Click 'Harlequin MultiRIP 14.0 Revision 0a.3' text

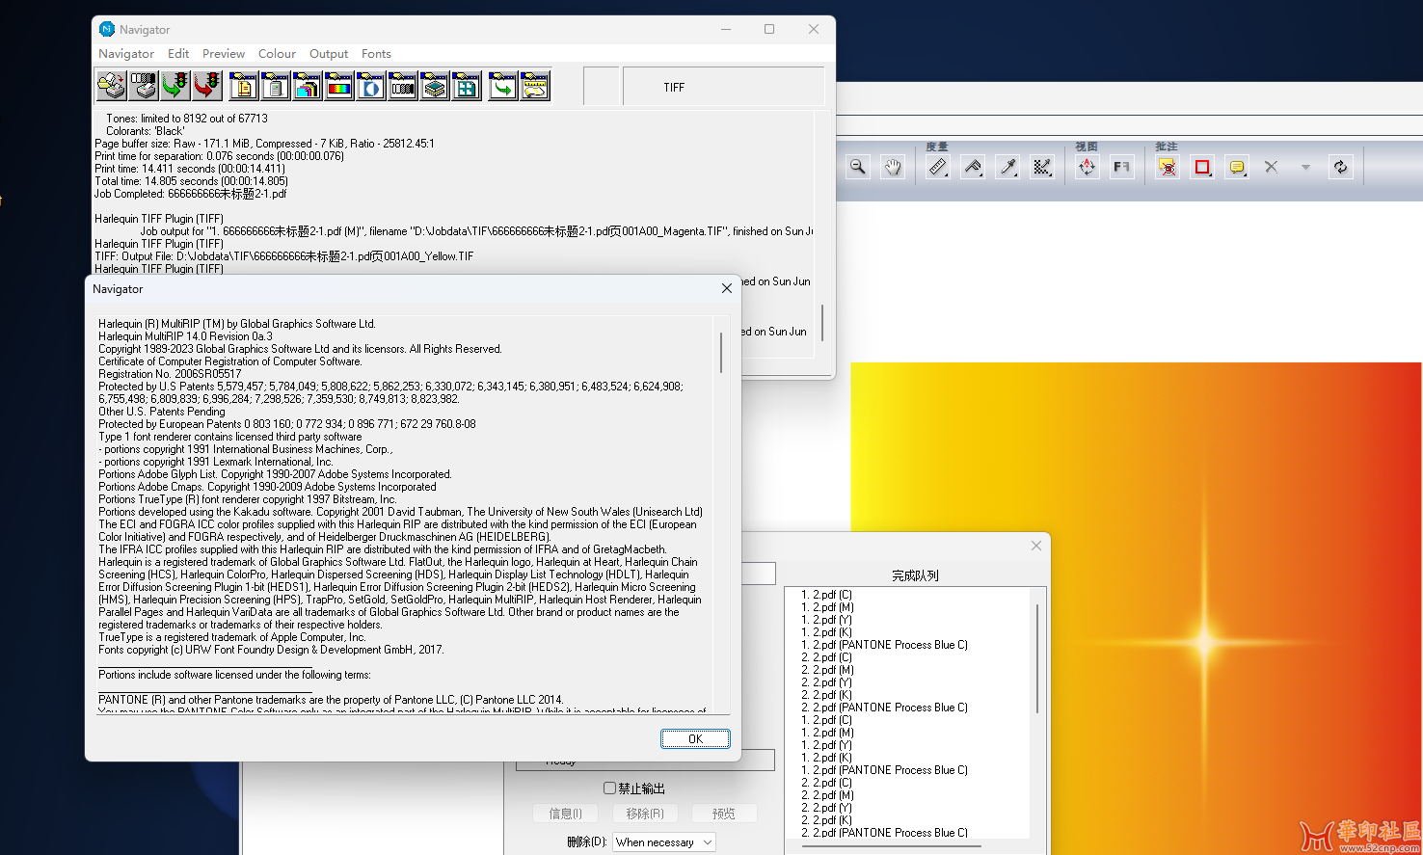point(185,336)
